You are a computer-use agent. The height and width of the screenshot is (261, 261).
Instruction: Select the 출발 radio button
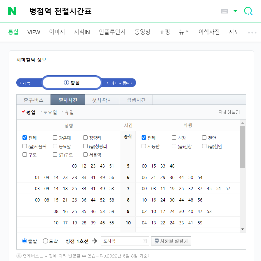pos(25,241)
